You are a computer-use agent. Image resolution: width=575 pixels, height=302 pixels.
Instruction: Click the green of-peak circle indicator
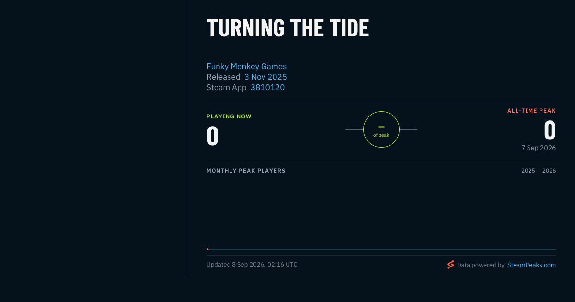(x=381, y=129)
